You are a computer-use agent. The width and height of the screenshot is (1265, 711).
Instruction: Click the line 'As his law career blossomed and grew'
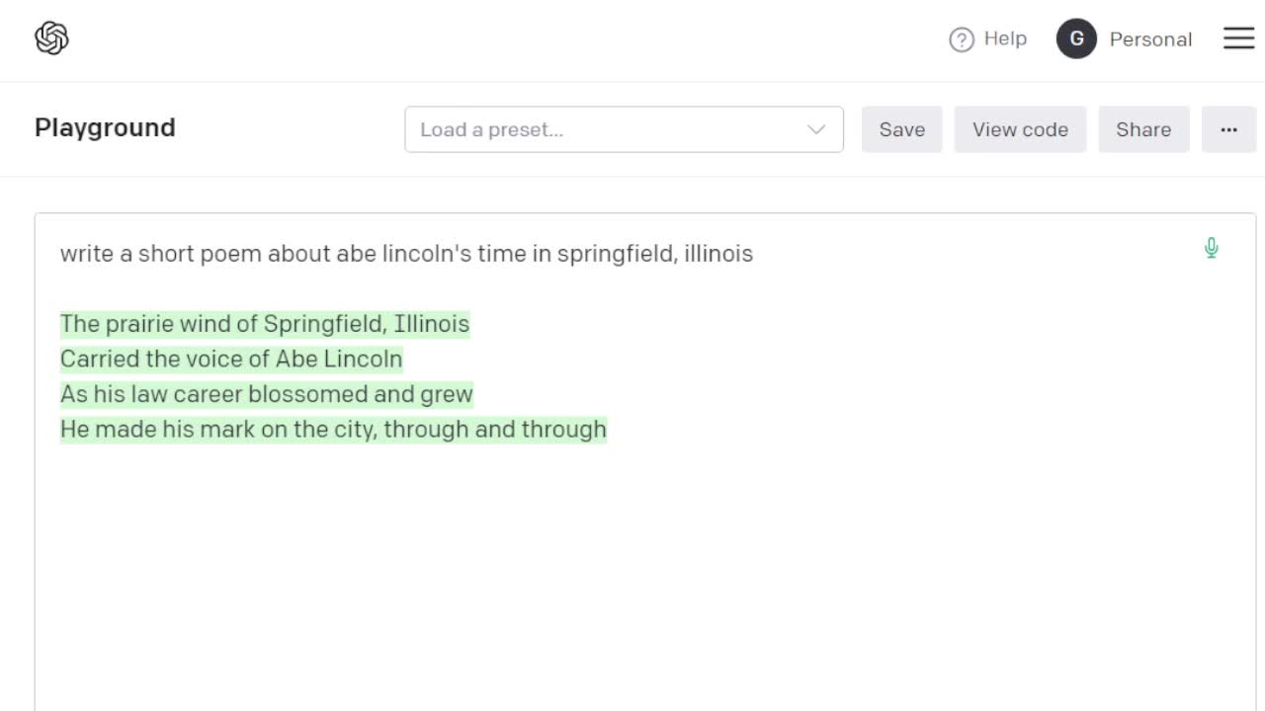(267, 394)
